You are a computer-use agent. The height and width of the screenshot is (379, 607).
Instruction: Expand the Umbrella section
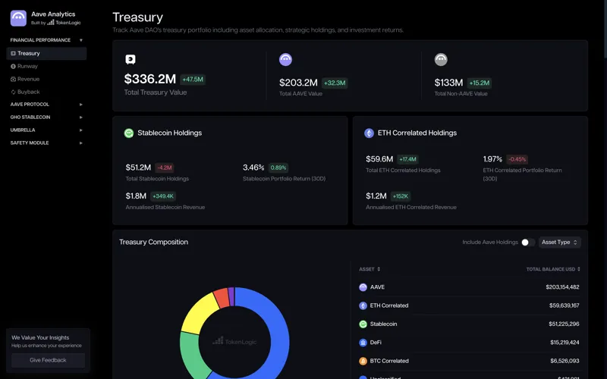81,130
